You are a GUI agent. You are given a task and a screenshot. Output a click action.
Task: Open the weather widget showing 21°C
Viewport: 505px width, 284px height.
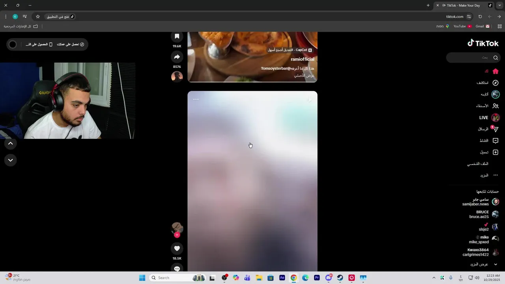(18, 278)
